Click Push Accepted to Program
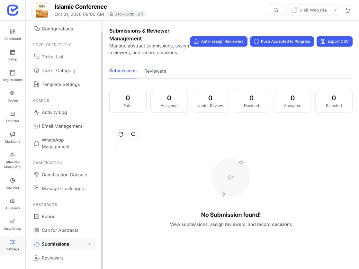Screen dimensions: 359x269 (282, 41)
